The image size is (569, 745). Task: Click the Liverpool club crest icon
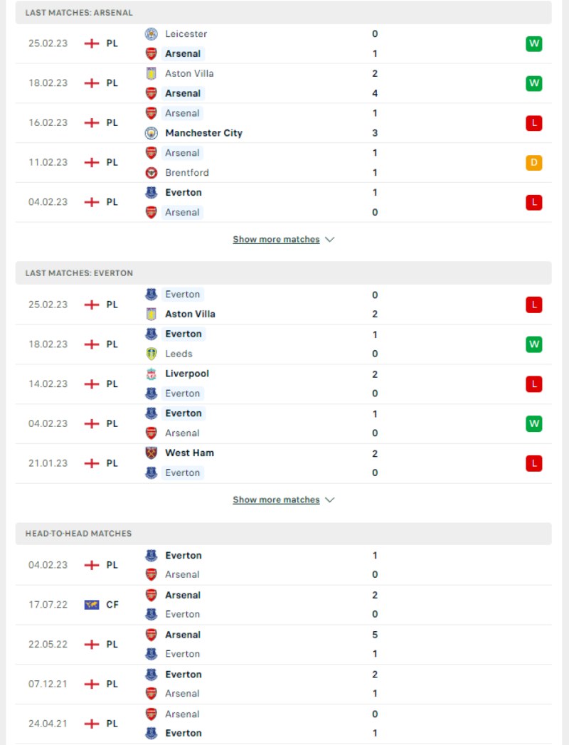(151, 374)
